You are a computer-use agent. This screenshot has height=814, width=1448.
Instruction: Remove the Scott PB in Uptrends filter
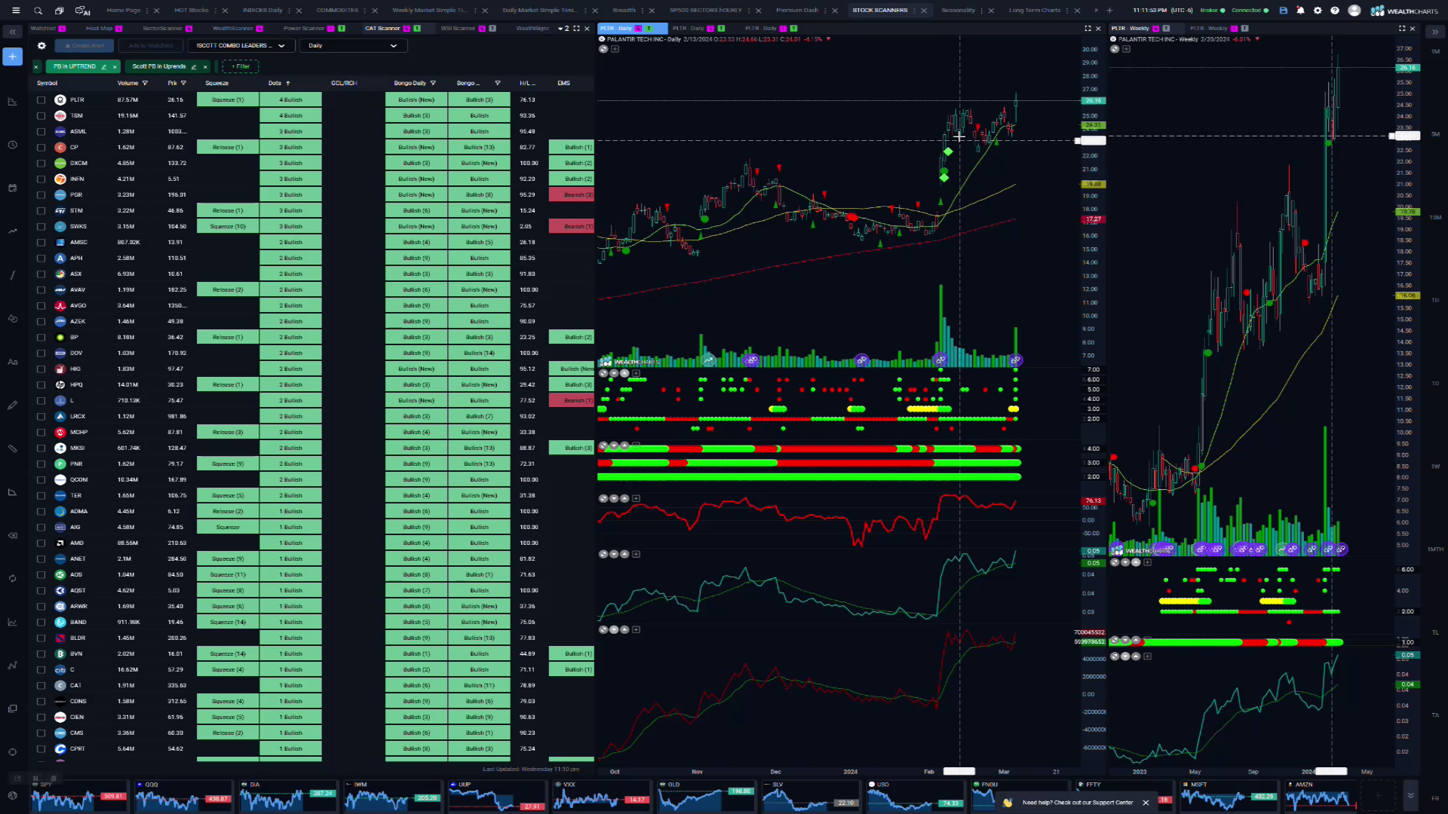tap(205, 66)
